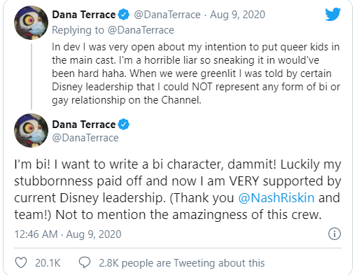This screenshot has height=275, width=357.
Task: Open the Replying to @DanaTerrace link
Action: 113,30
